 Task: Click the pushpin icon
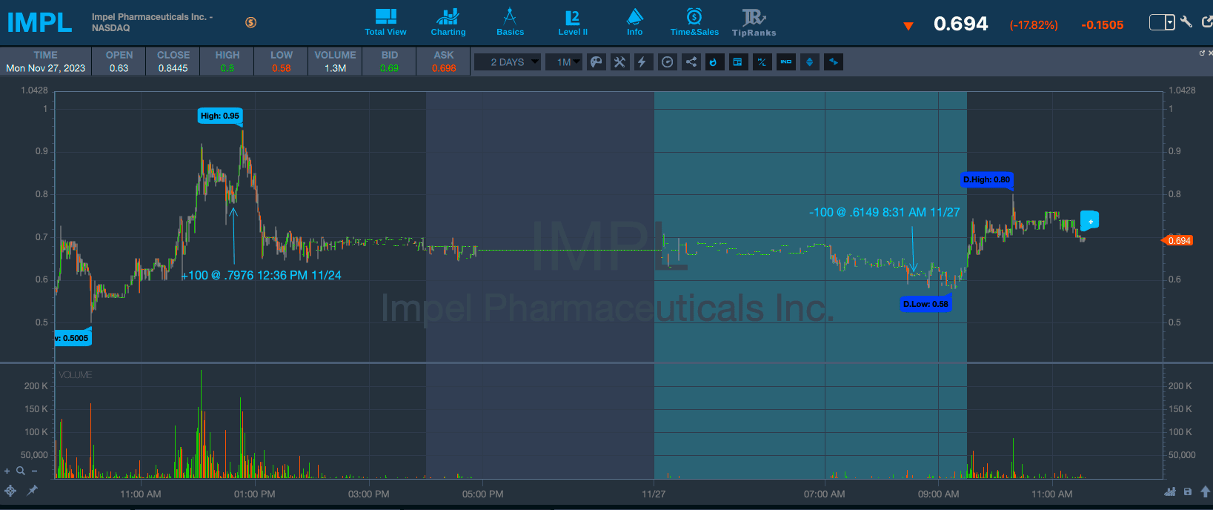point(32,491)
